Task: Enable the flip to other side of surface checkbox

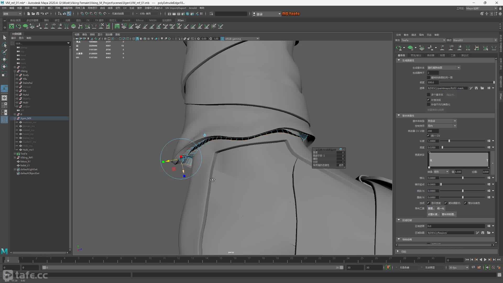Action: 429,78
